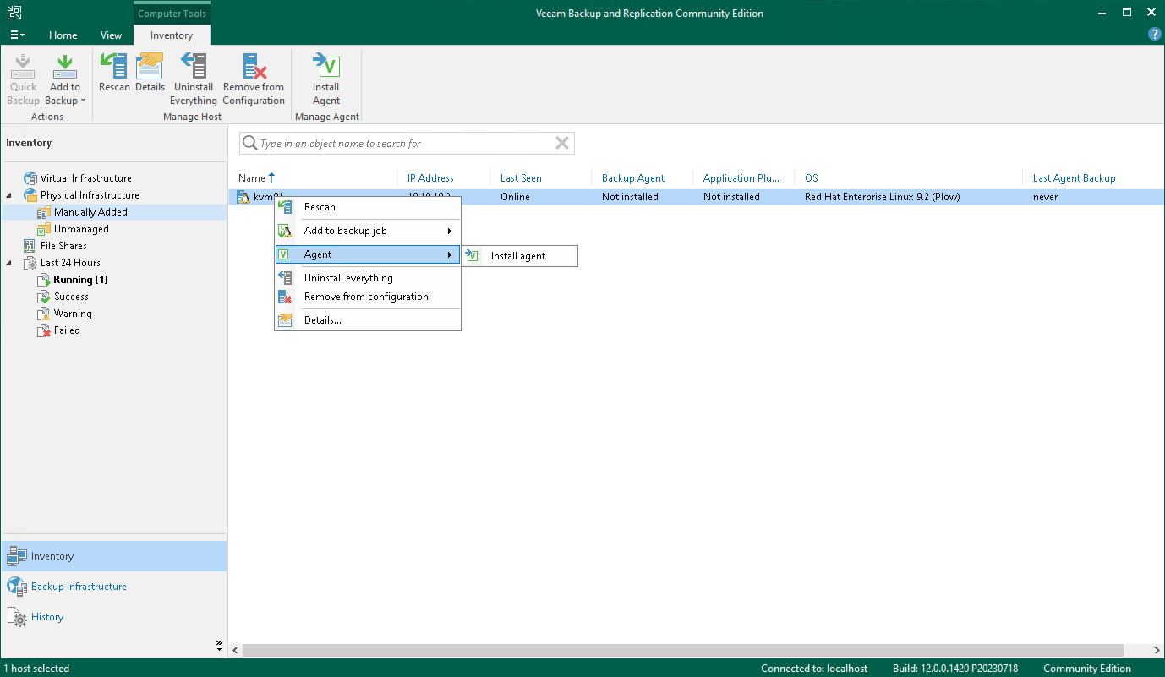Click Install Agent ribbon icon
1165x677 pixels.
pos(325,79)
